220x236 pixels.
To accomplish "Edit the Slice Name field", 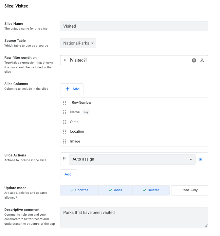I will pos(134,26).
